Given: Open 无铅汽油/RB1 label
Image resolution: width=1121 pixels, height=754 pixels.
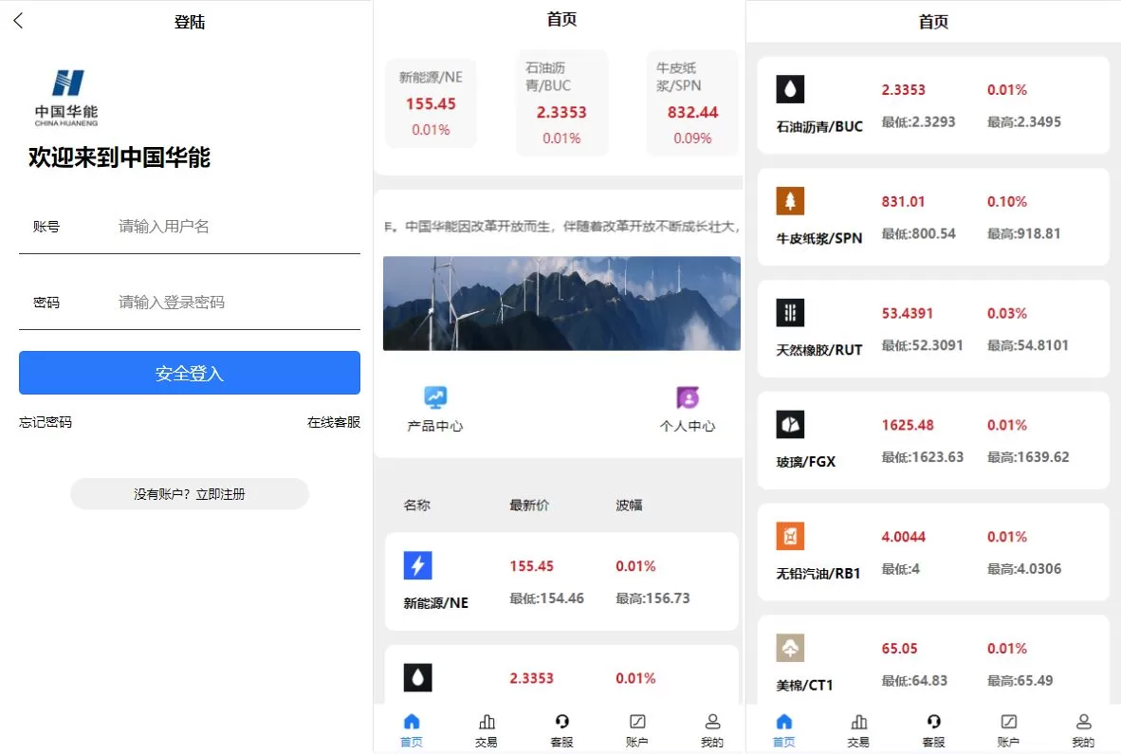Looking at the screenshot, I should point(818,573).
